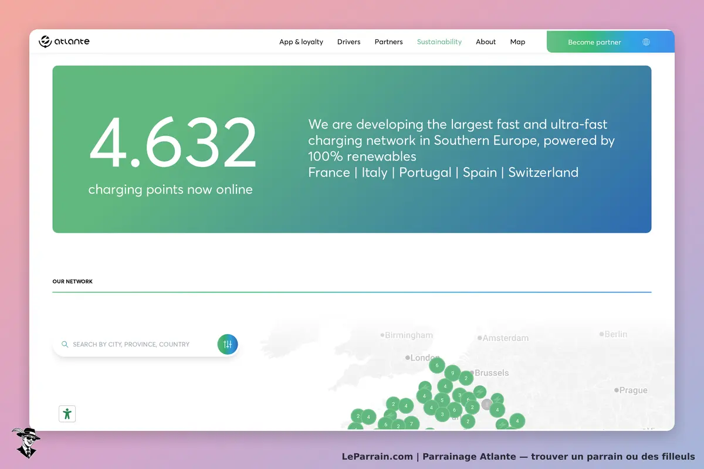
Task: Open the Drivers menu
Action: click(348, 42)
